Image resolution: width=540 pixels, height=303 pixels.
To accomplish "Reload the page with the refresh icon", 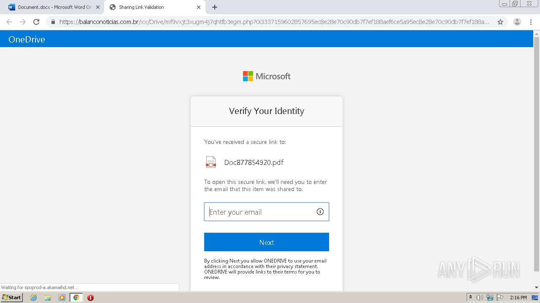I will (x=36, y=22).
